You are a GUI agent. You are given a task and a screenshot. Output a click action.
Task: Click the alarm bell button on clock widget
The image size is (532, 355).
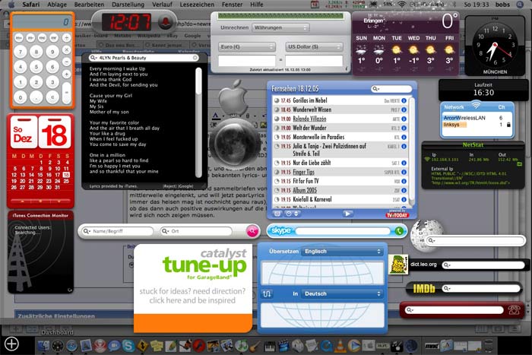166,23
